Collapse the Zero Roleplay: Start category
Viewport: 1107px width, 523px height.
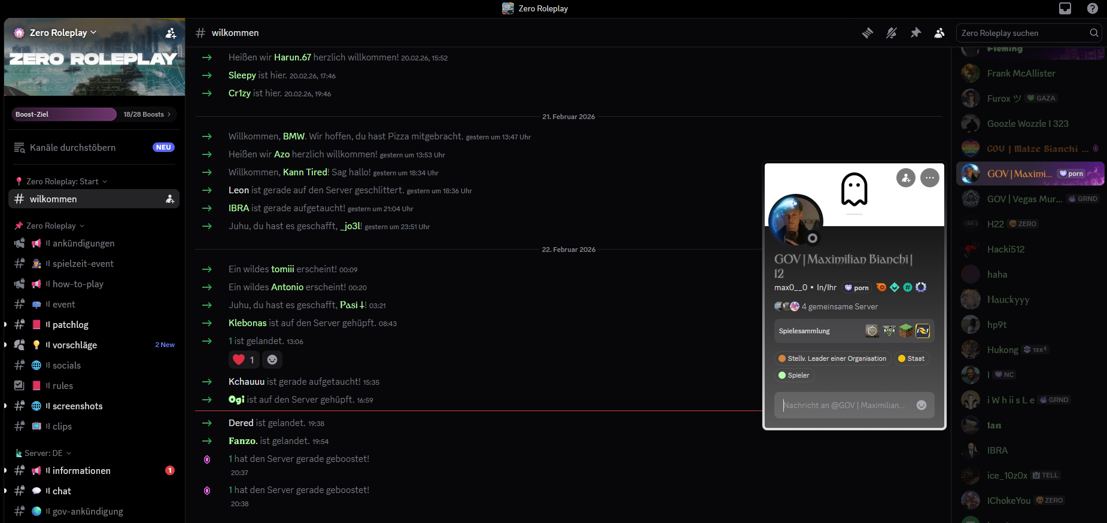66,181
